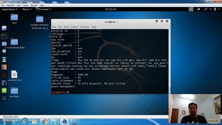Expand the system menu arrow in top bar
222x125 pixels.
pos(219,9)
